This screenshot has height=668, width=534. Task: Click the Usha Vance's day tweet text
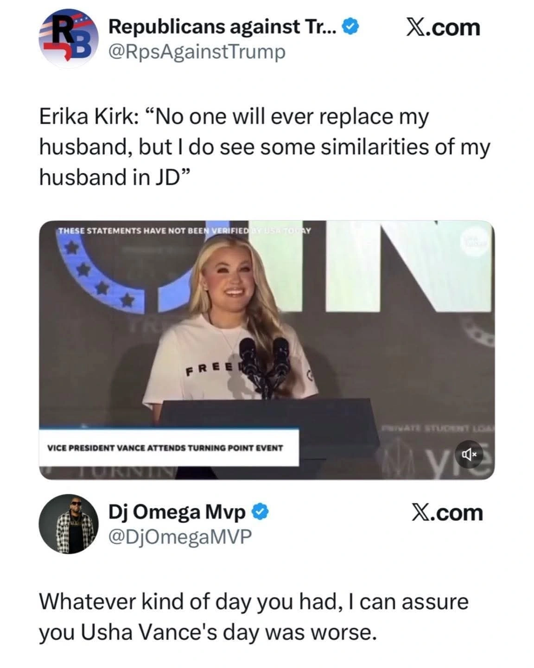click(x=254, y=617)
